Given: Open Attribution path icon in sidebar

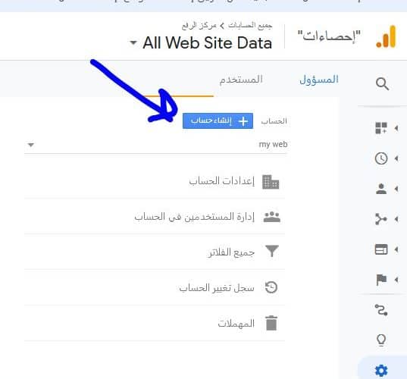Looking at the screenshot, I should coord(381,310).
